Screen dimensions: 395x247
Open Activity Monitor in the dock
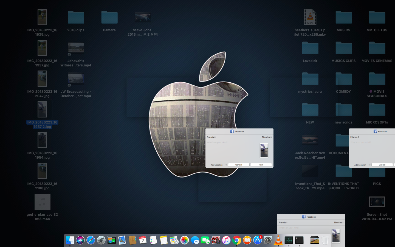pyautogui.click(x=289, y=240)
